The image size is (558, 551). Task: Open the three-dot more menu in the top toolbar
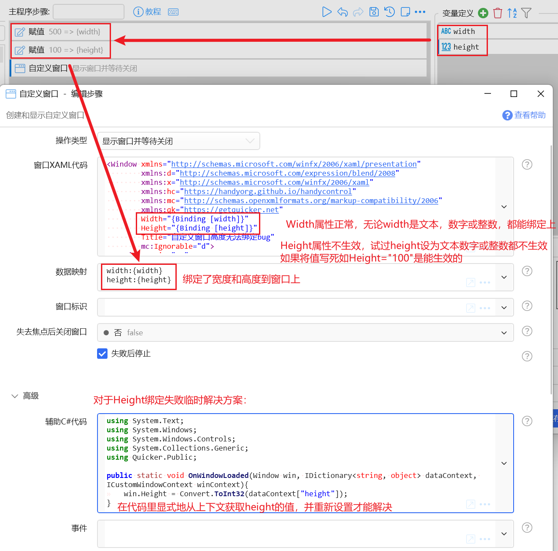(420, 12)
